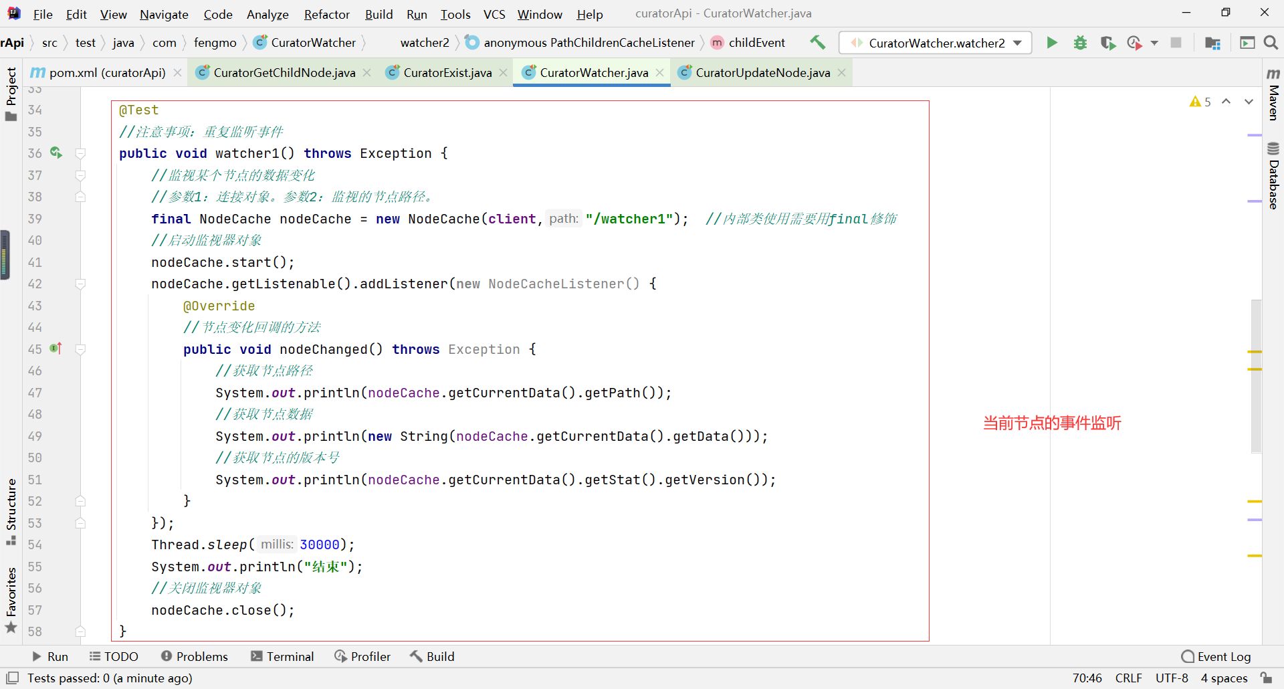Screen dimensions: 1284x689
Task: Open the run configuration dropdown CuratorWatcher.watcher2
Action: pyautogui.click(x=935, y=43)
